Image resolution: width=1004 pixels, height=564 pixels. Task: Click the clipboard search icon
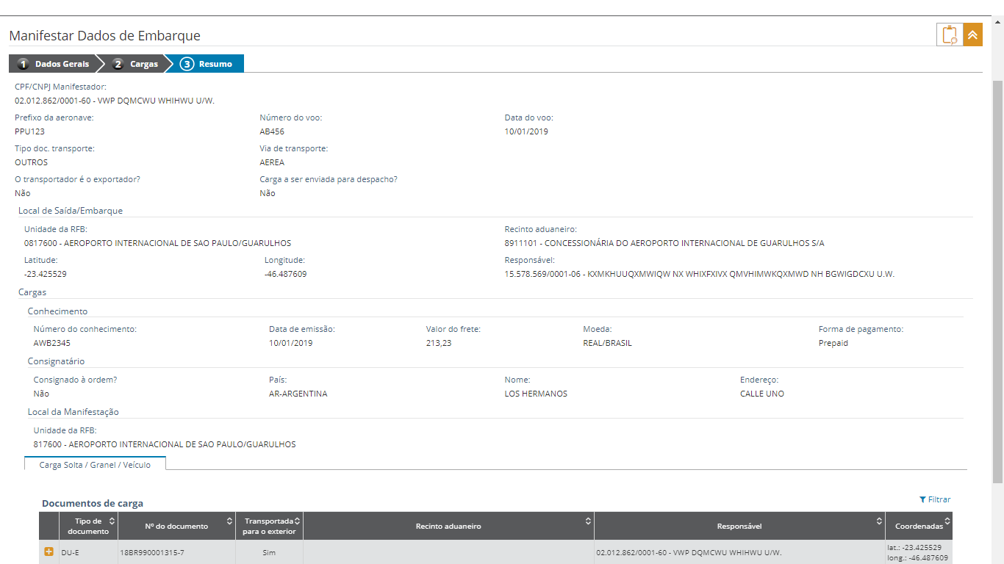coord(949,35)
